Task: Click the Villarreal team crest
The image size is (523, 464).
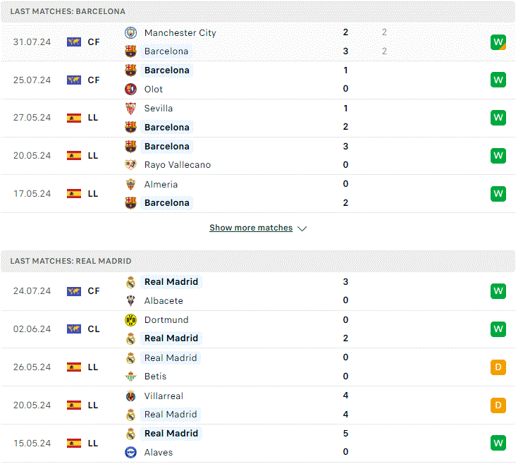Action: 130,396
